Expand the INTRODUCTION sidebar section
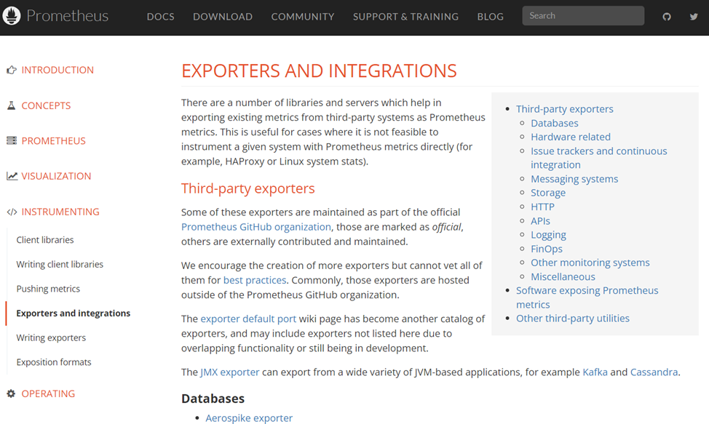Image resolution: width=709 pixels, height=424 pixels. pyautogui.click(x=58, y=70)
